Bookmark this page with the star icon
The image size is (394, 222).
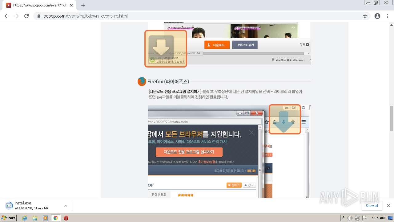click(x=365, y=16)
